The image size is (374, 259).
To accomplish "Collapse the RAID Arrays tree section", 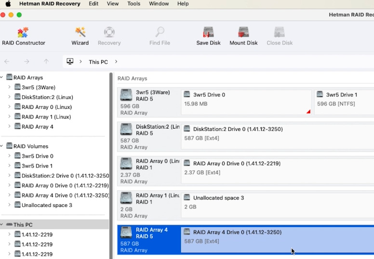I will point(1,77).
